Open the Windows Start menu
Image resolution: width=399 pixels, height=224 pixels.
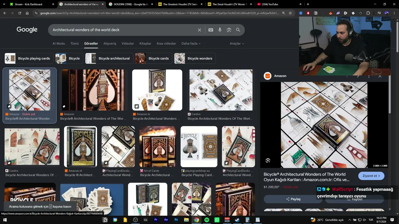pyautogui.click(x=5, y=220)
